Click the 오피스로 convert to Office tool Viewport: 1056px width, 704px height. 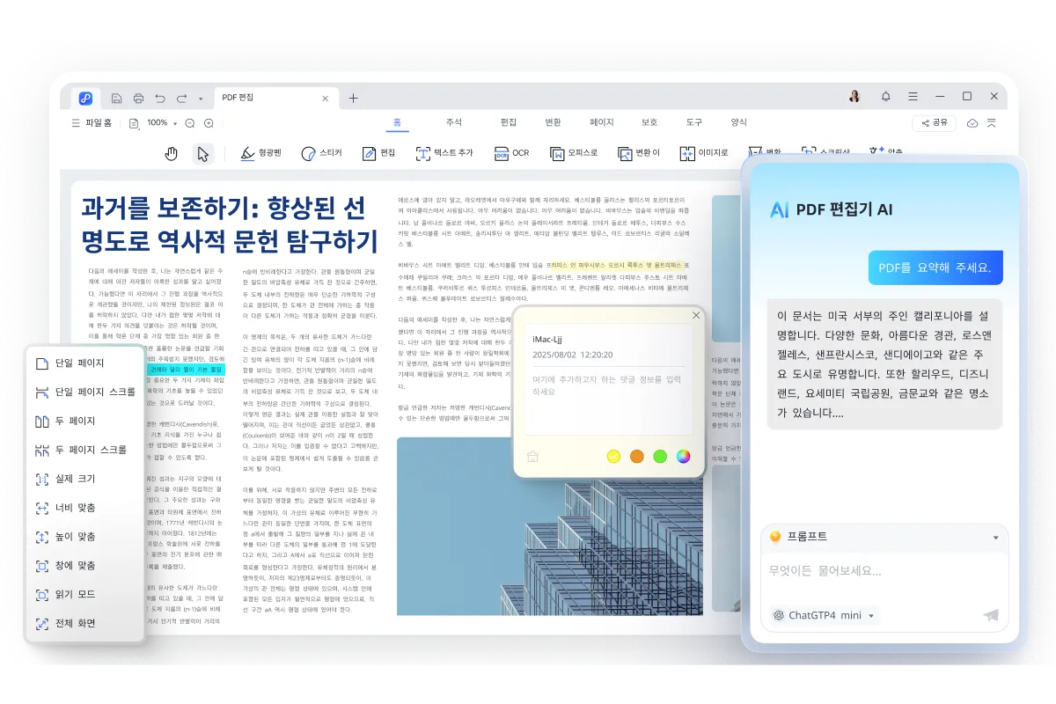coord(574,153)
